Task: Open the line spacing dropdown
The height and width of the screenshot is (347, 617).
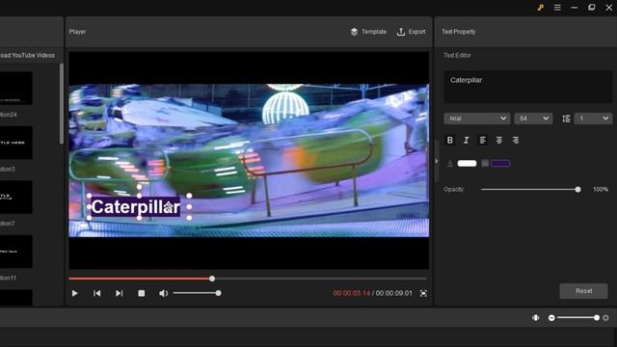Action: [594, 119]
